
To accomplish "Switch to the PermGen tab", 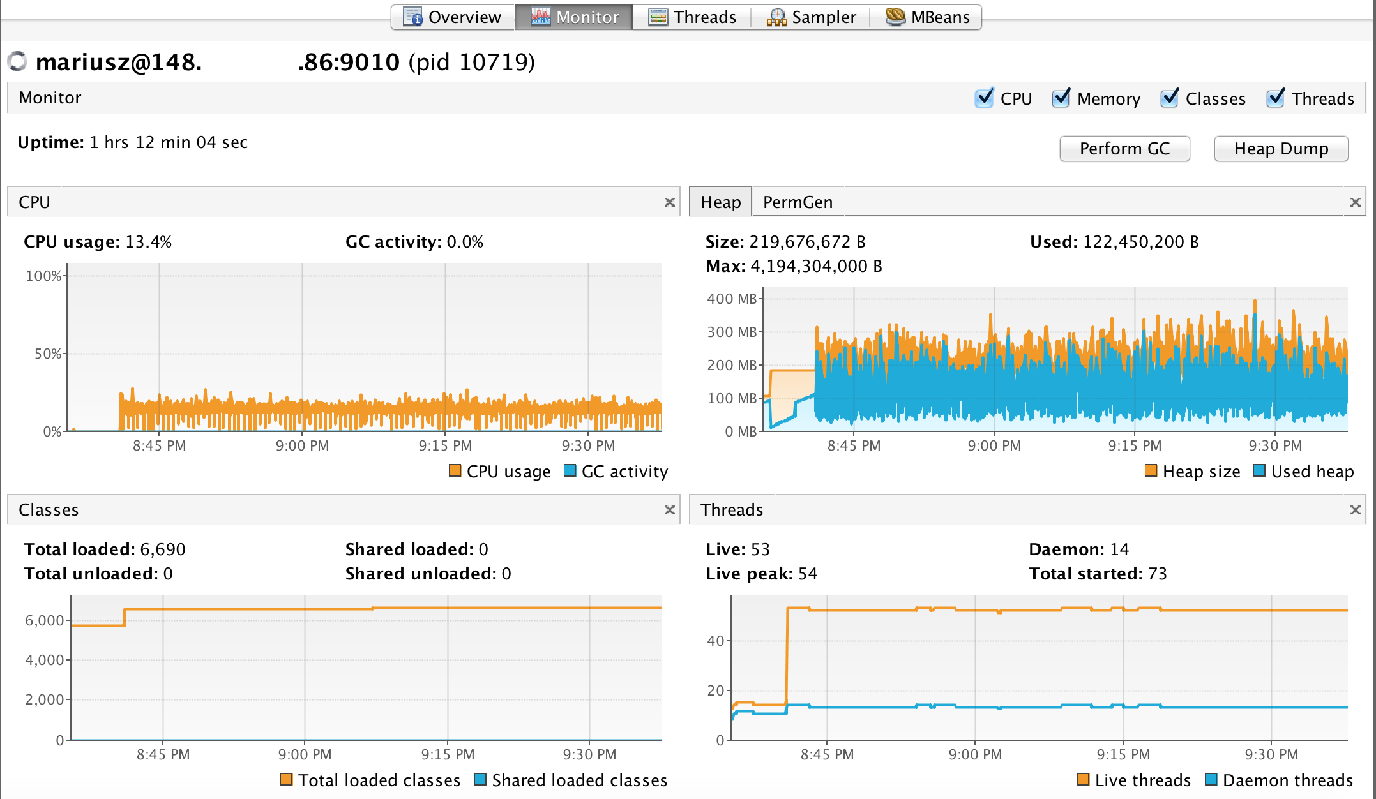I will coord(798,202).
